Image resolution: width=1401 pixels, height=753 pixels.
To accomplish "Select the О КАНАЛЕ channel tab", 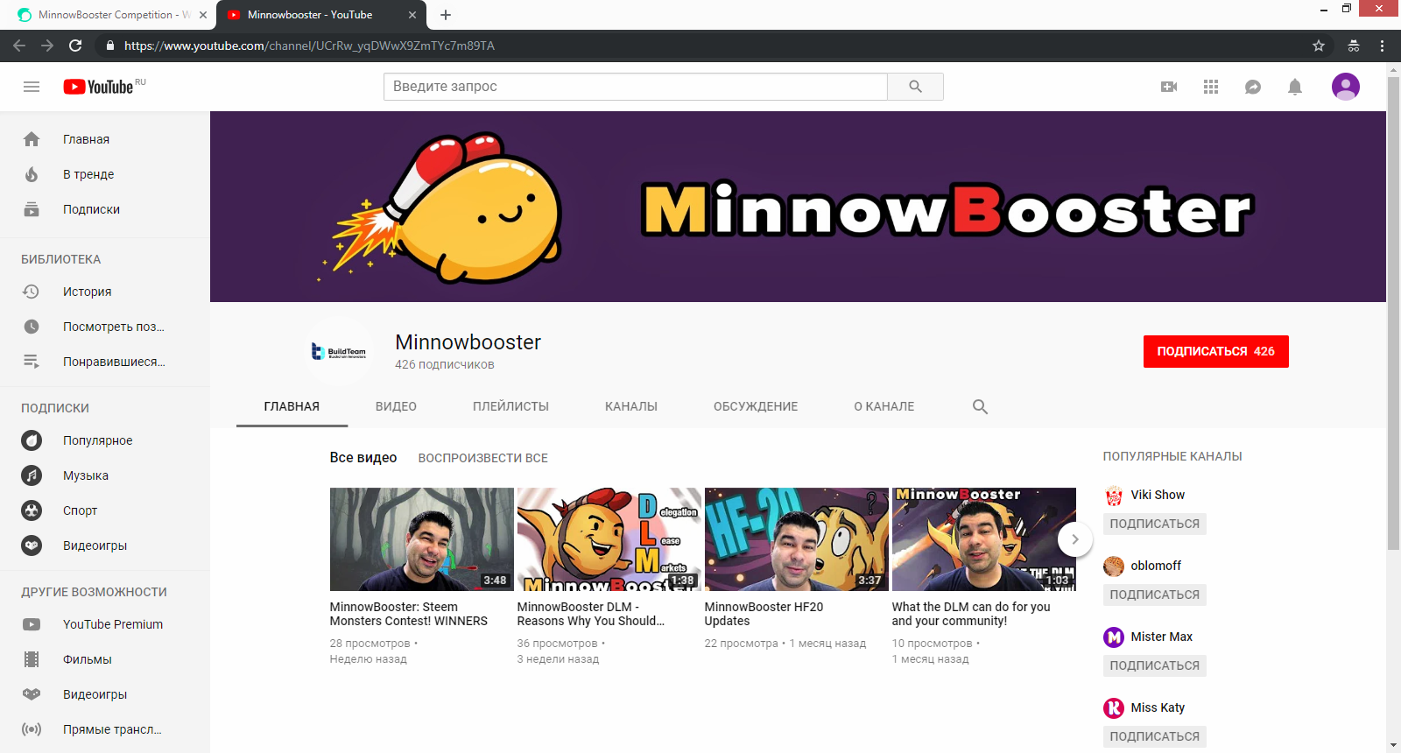I will click(x=884, y=406).
